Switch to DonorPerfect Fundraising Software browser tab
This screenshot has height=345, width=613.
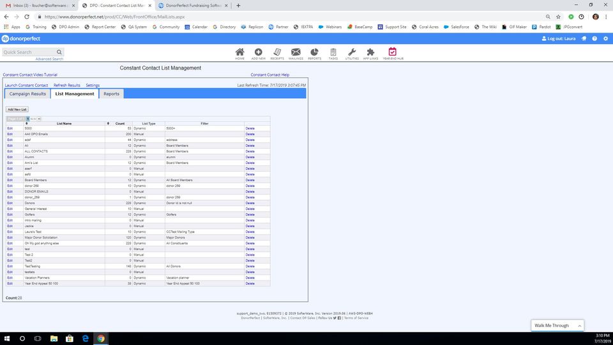(193, 6)
